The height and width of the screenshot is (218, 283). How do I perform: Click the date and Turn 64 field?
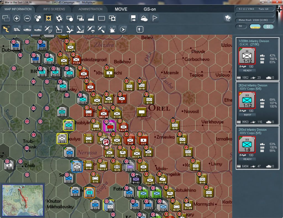(x=255, y=9)
